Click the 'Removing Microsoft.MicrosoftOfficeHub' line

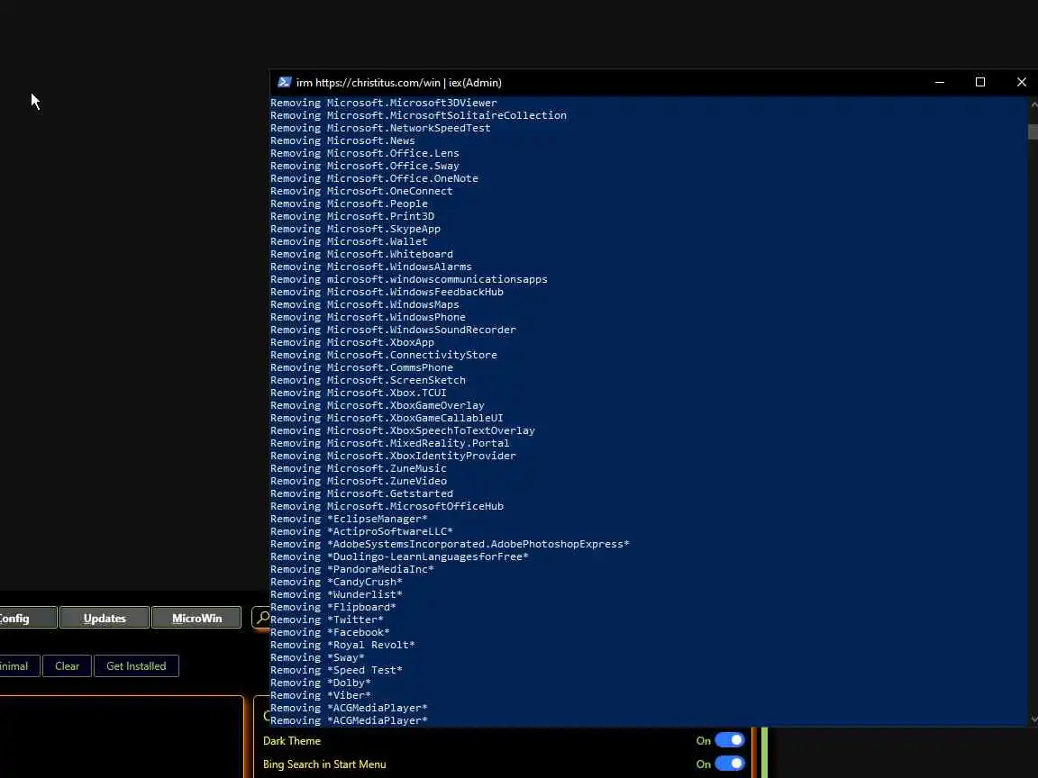click(x=387, y=505)
